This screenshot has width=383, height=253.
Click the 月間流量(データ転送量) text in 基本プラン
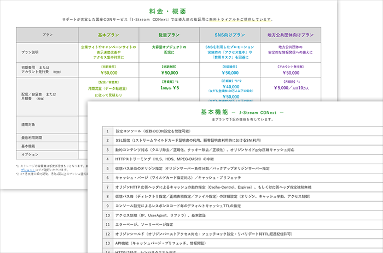tap(108, 88)
